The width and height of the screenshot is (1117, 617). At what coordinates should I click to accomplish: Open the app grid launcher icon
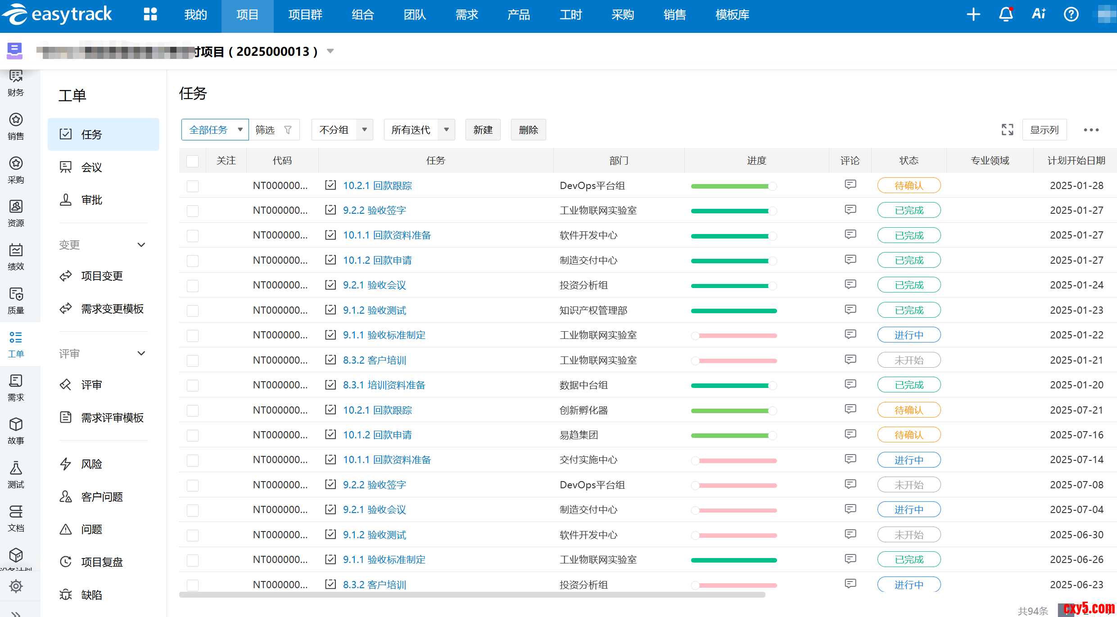point(150,14)
